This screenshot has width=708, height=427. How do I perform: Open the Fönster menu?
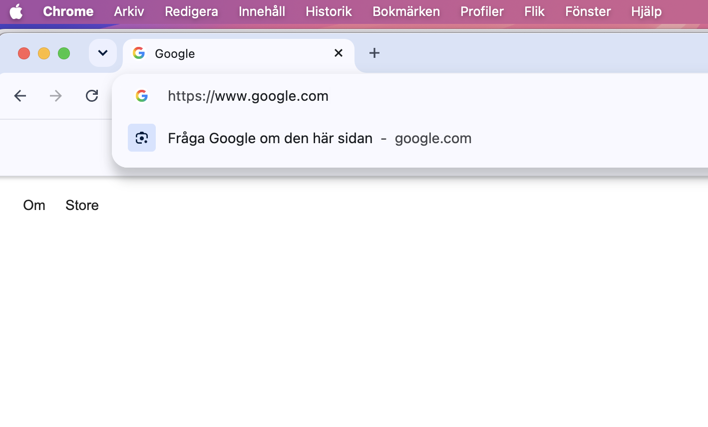coord(588,11)
